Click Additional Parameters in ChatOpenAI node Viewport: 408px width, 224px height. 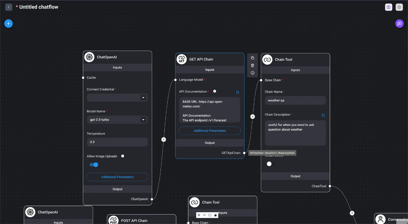[x=117, y=177]
